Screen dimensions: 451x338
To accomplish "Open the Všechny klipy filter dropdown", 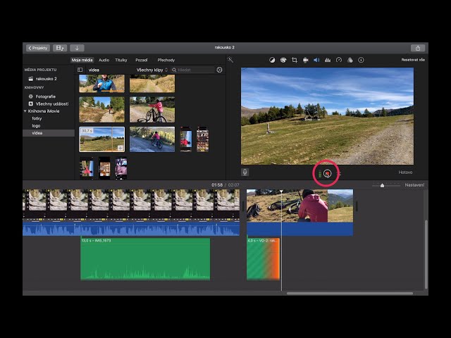I will [152, 70].
